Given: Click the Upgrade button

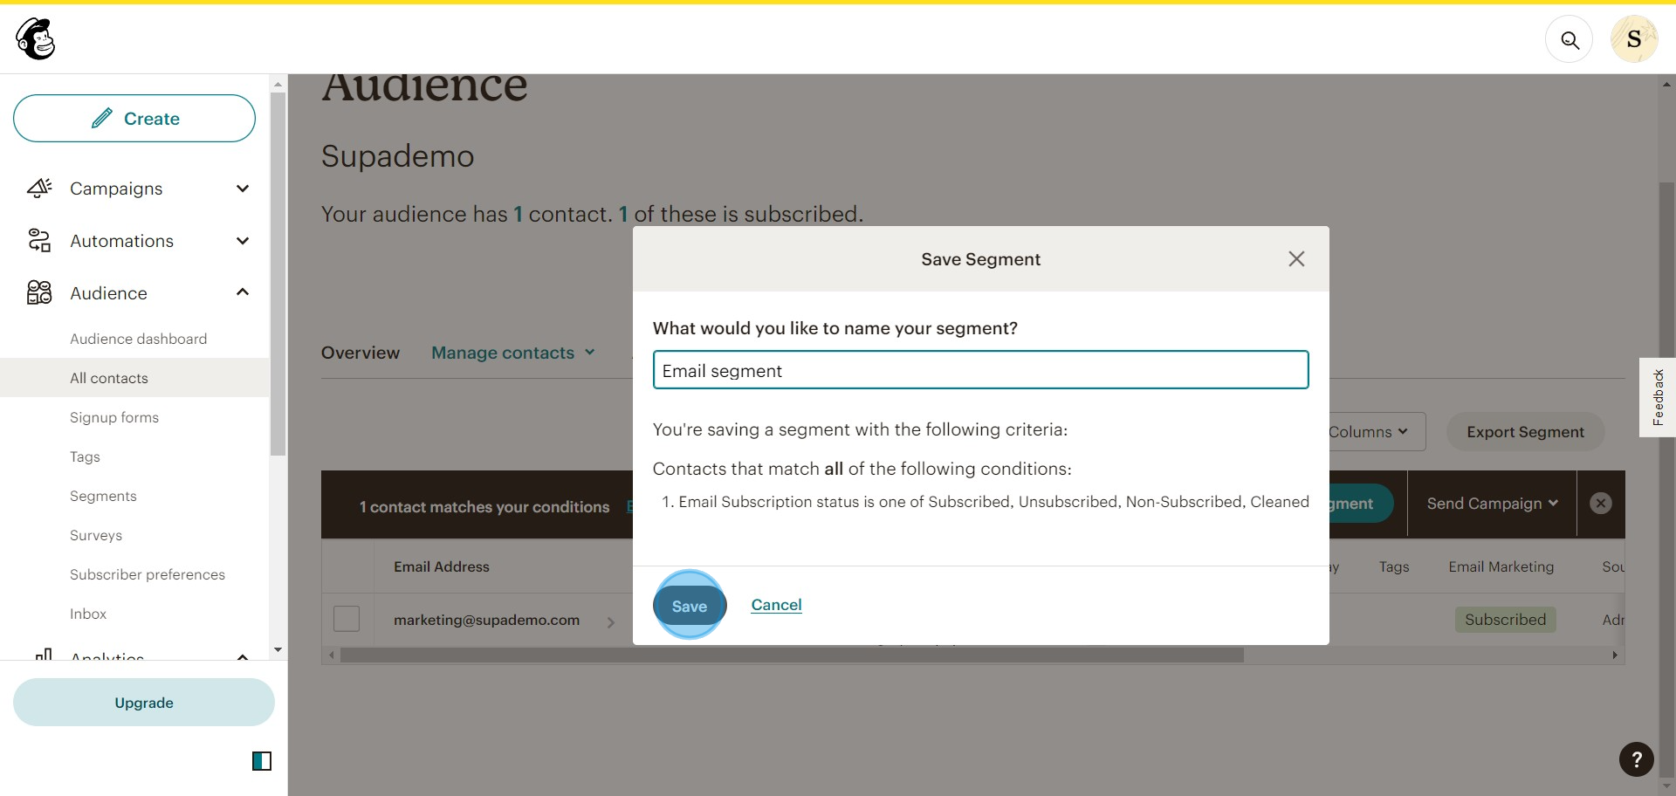Looking at the screenshot, I should 144,703.
